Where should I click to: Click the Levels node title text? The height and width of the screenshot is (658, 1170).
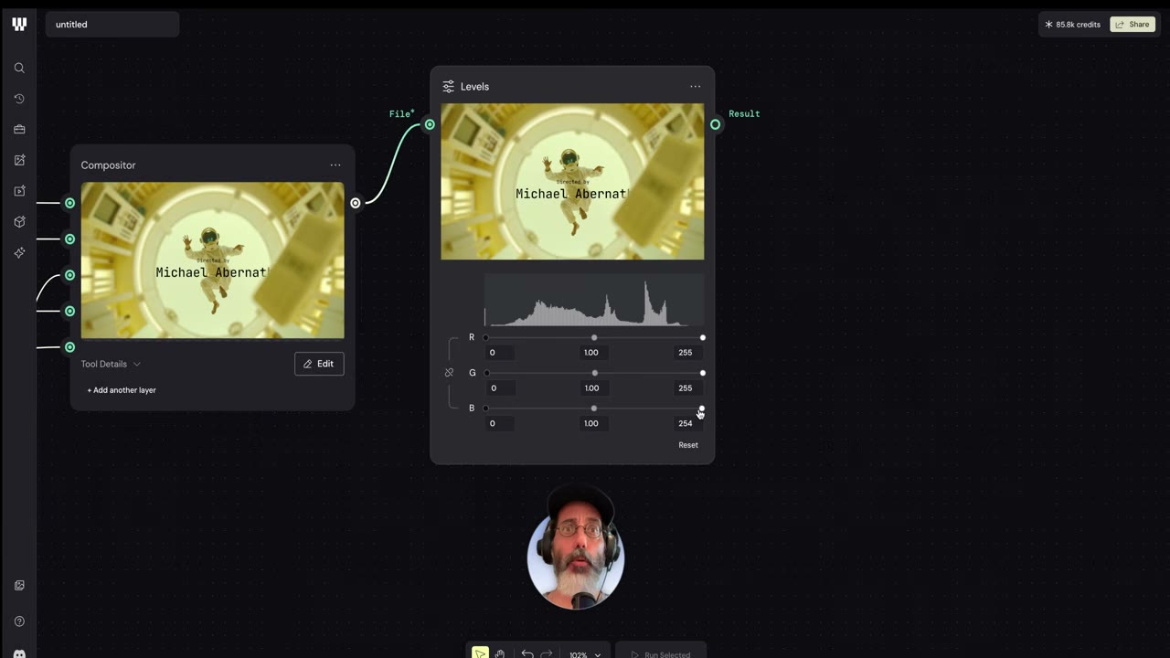pos(474,87)
